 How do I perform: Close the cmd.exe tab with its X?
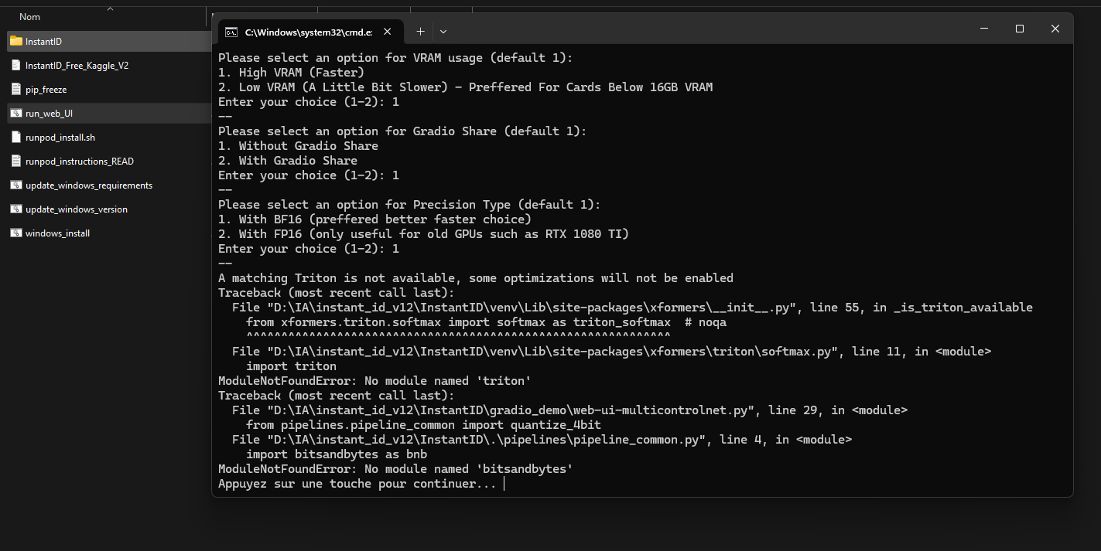(387, 32)
